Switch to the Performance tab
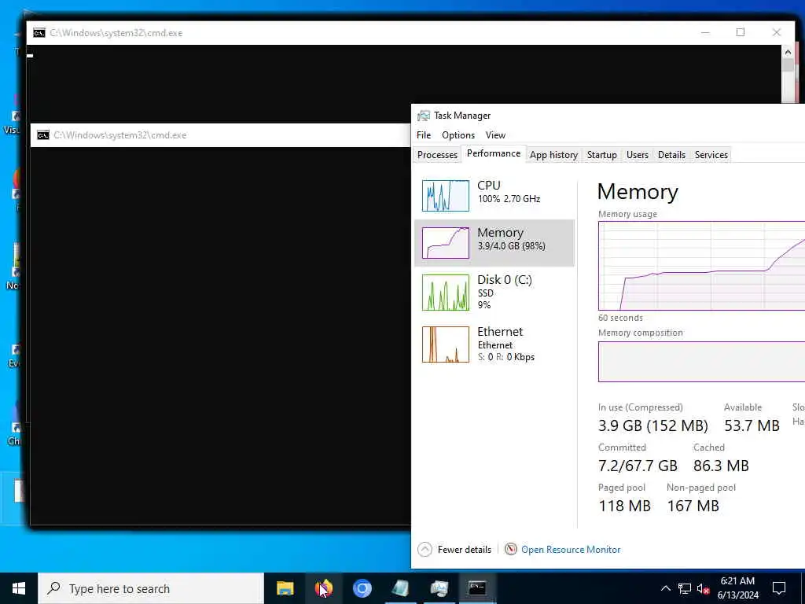The width and height of the screenshot is (805, 604). (x=494, y=153)
